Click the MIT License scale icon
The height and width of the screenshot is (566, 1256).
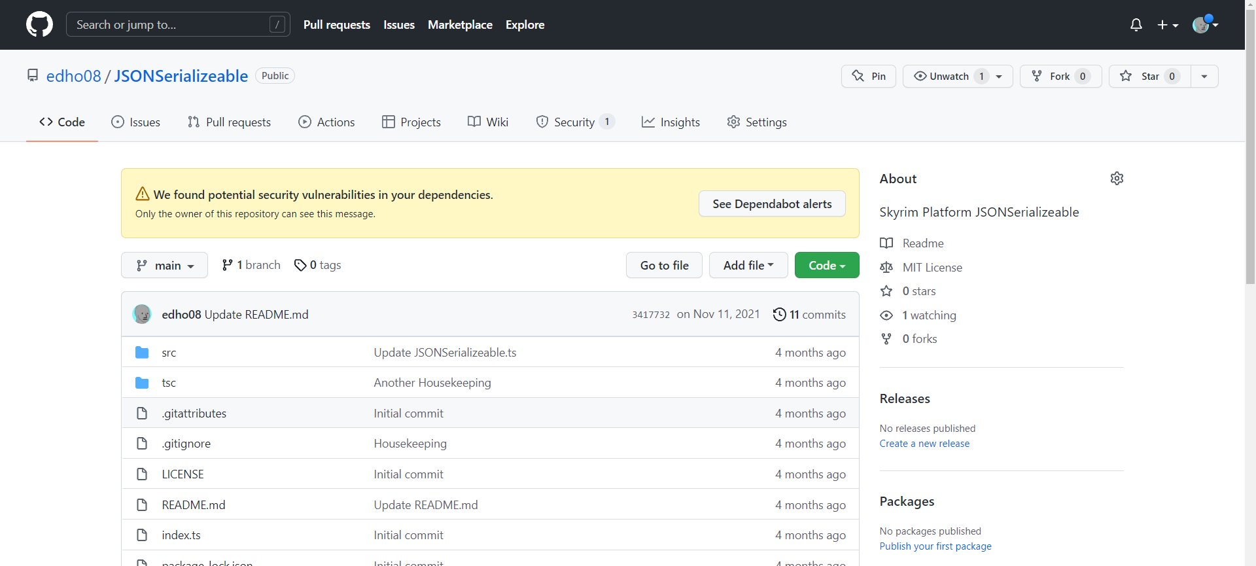[x=886, y=268]
